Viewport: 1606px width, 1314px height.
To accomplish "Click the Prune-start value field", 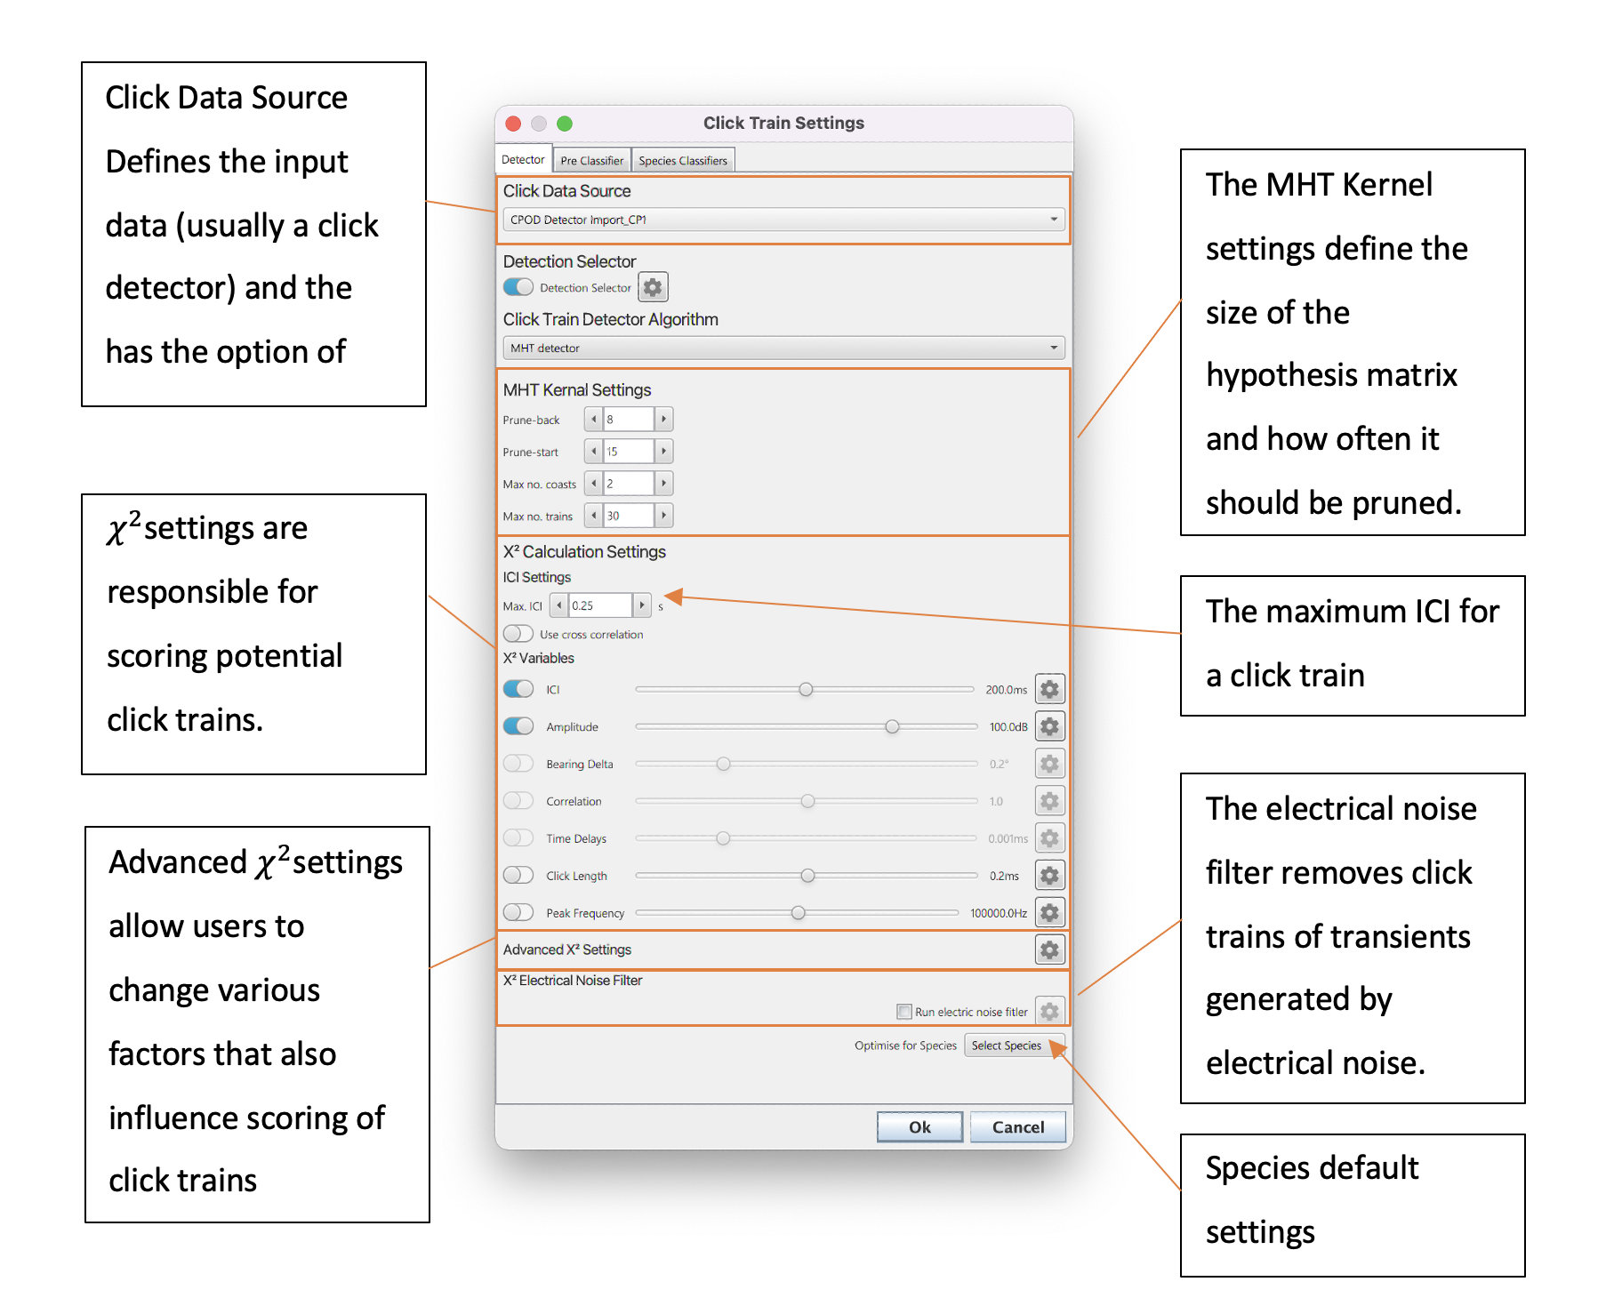I will [629, 451].
